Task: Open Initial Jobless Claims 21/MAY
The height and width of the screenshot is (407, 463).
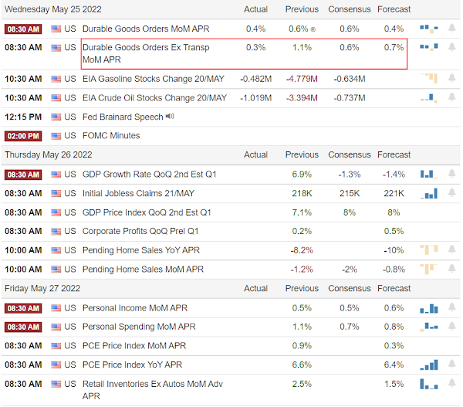Action: [x=138, y=193]
